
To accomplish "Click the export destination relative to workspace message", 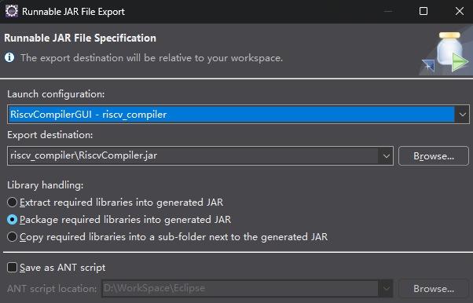I will (x=152, y=57).
